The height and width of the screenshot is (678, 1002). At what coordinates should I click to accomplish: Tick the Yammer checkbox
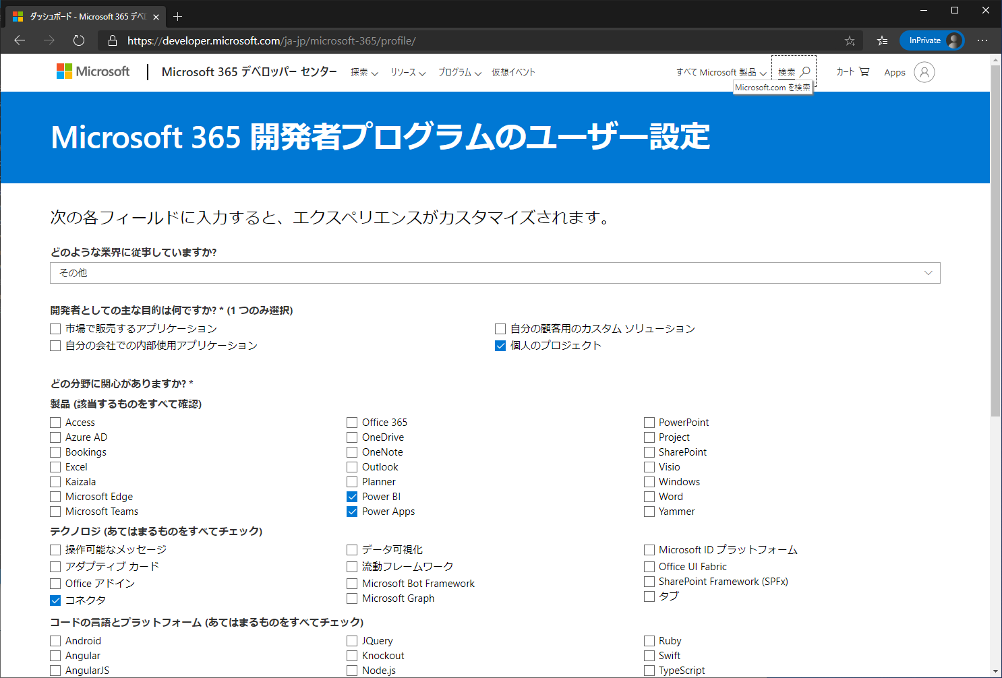(x=649, y=512)
